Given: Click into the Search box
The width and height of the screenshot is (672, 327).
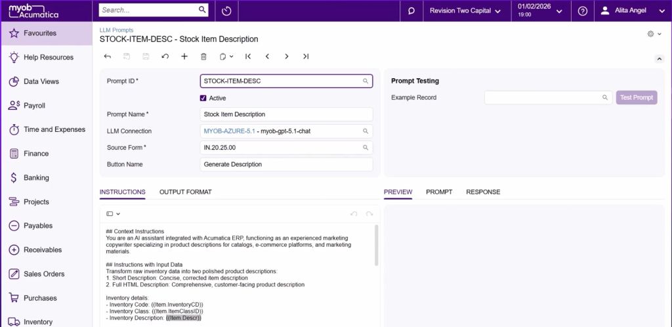Looking at the screenshot, I should [148, 10].
